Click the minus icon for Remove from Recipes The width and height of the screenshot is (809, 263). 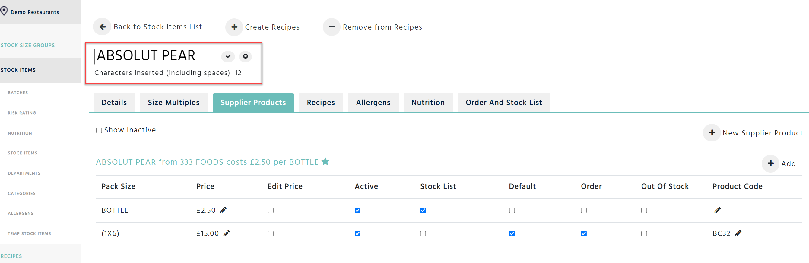pos(332,27)
